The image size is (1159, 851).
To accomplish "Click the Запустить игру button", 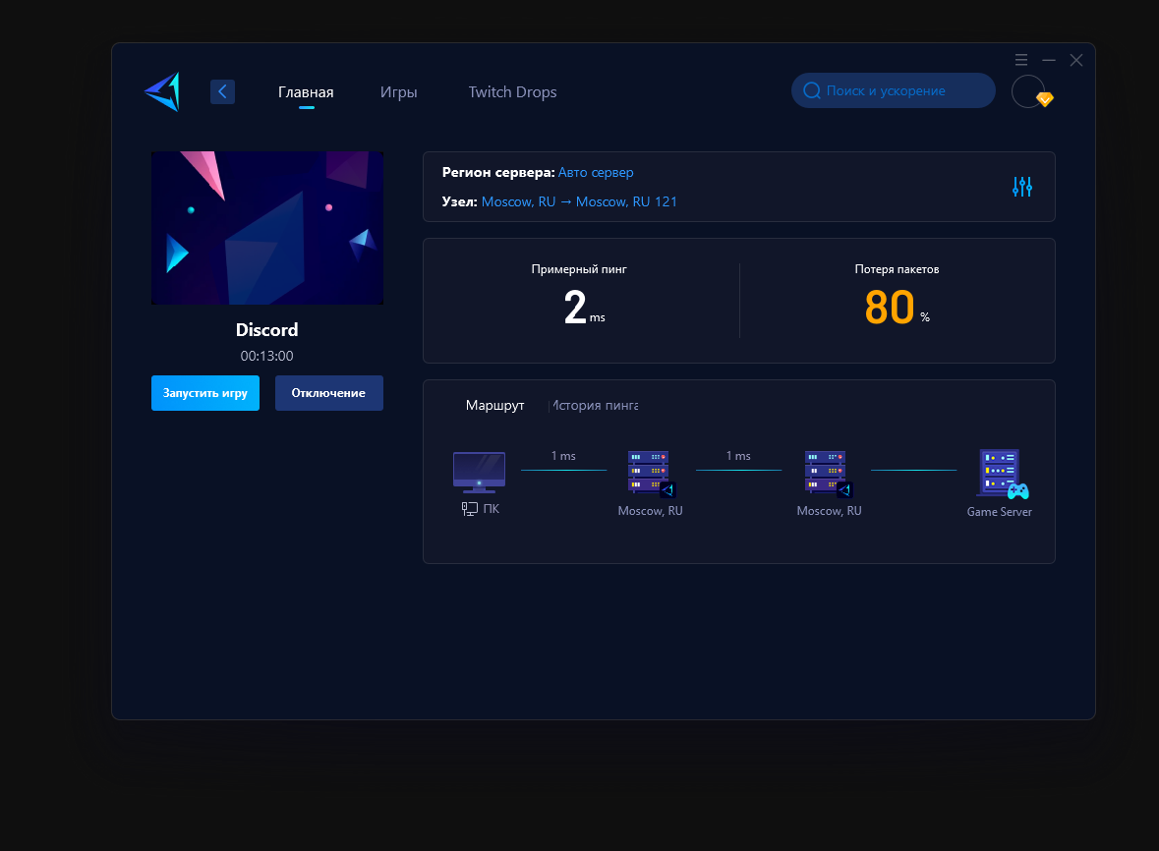I will click(x=205, y=393).
